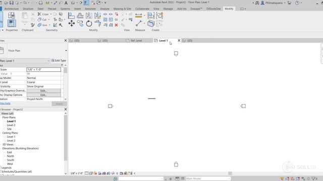Image resolution: width=323 pixels, height=181 pixels.
Task: Open the Properties help link
Action: pos(5,104)
